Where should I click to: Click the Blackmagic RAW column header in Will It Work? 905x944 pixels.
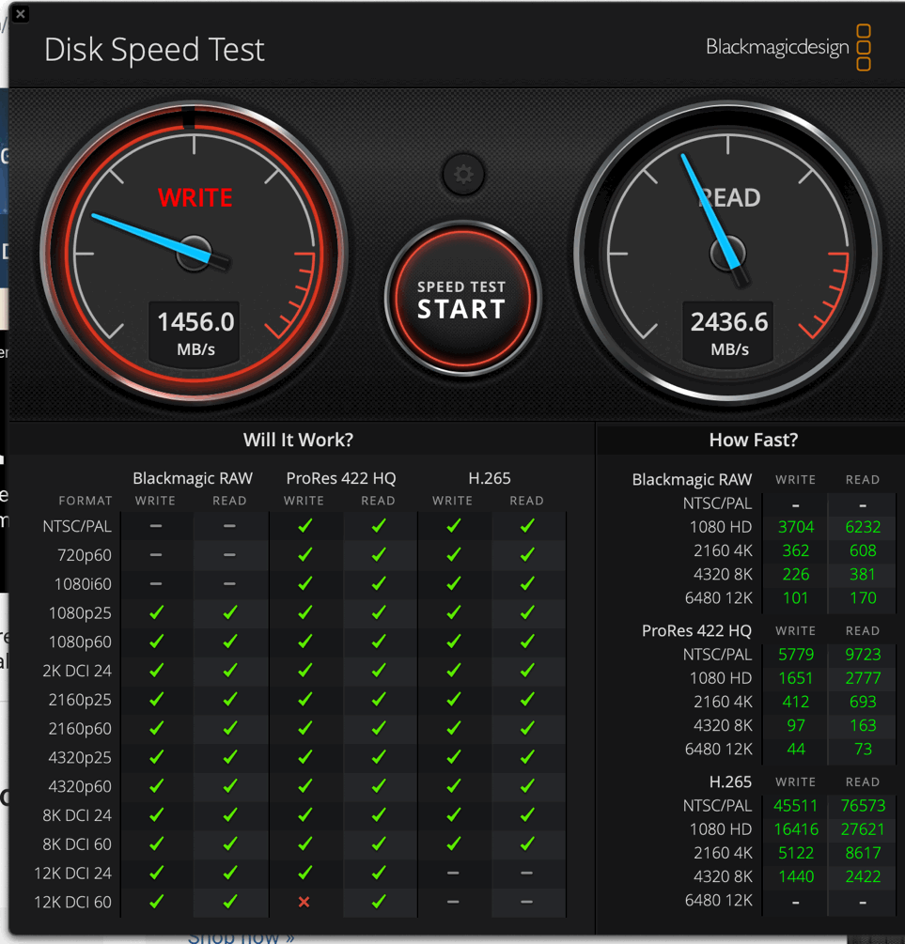[x=193, y=478]
